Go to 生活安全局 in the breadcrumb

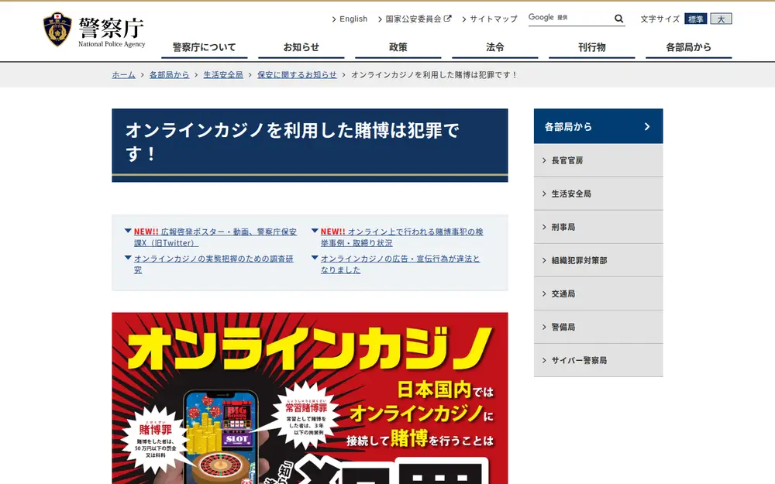coord(223,74)
